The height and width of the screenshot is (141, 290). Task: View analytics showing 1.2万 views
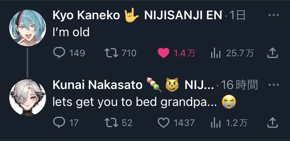coord(216,123)
